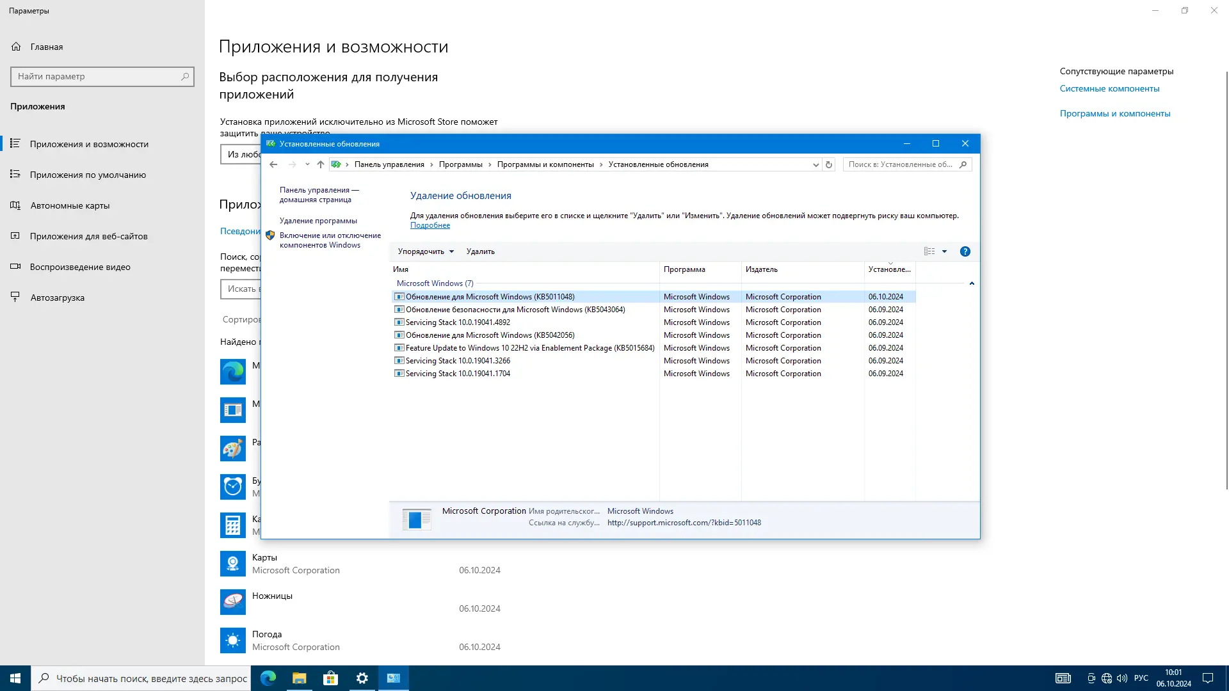Open Автозагрузка in the sidebar menu

coord(57,298)
